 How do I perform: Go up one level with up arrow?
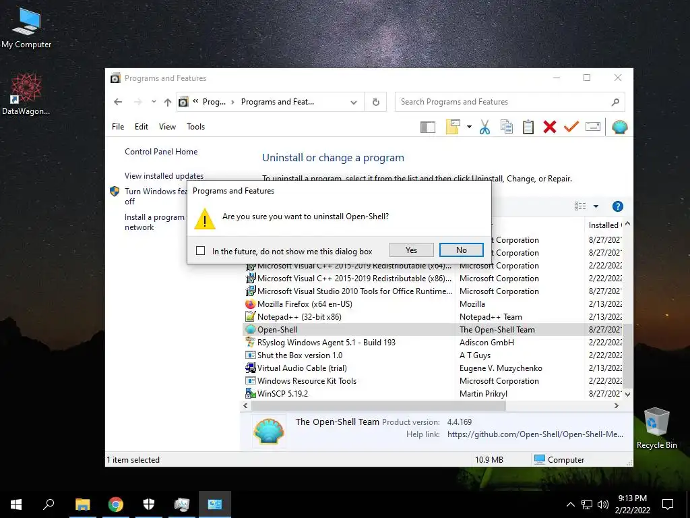click(x=168, y=103)
